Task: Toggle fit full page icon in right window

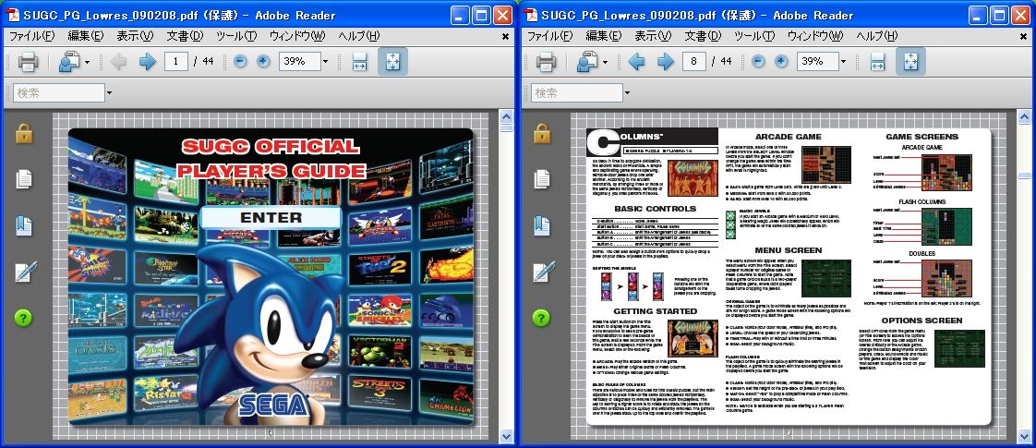Action: (910, 62)
